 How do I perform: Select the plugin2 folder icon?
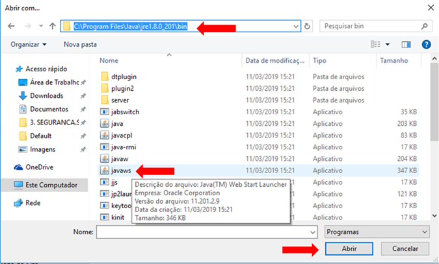105,88
